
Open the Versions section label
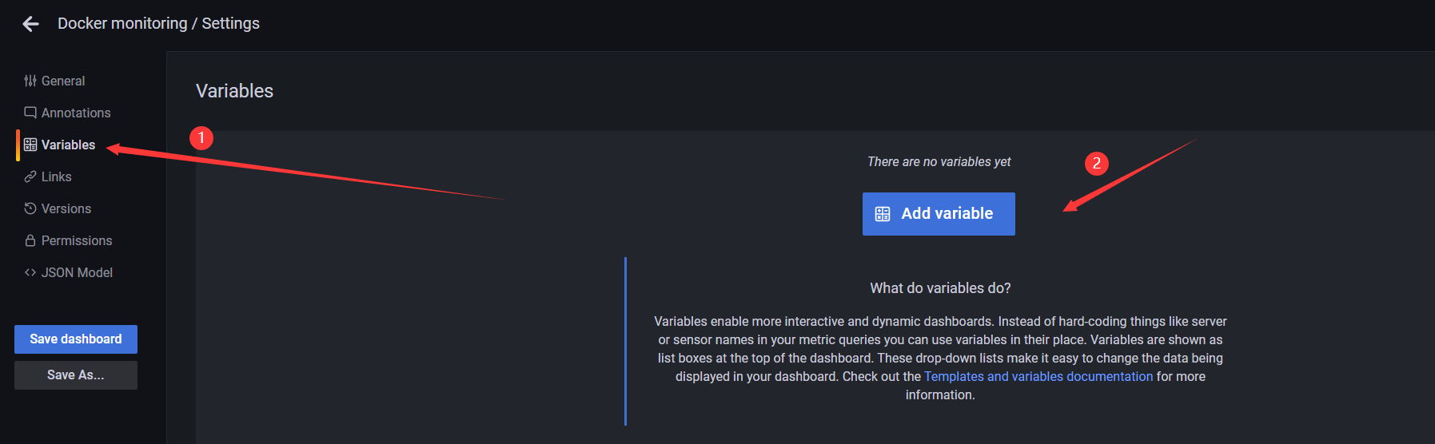66,208
